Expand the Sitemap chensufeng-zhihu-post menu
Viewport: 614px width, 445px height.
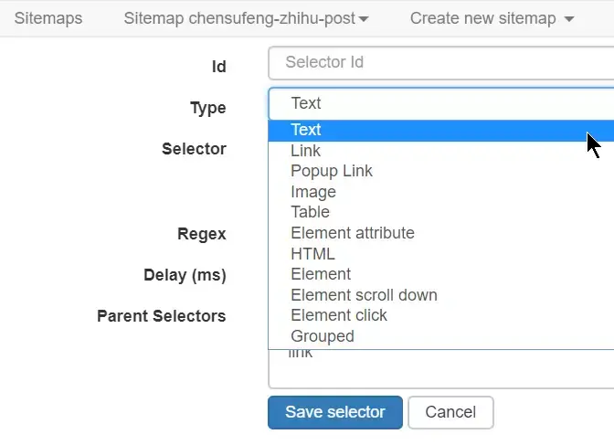(x=246, y=18)
